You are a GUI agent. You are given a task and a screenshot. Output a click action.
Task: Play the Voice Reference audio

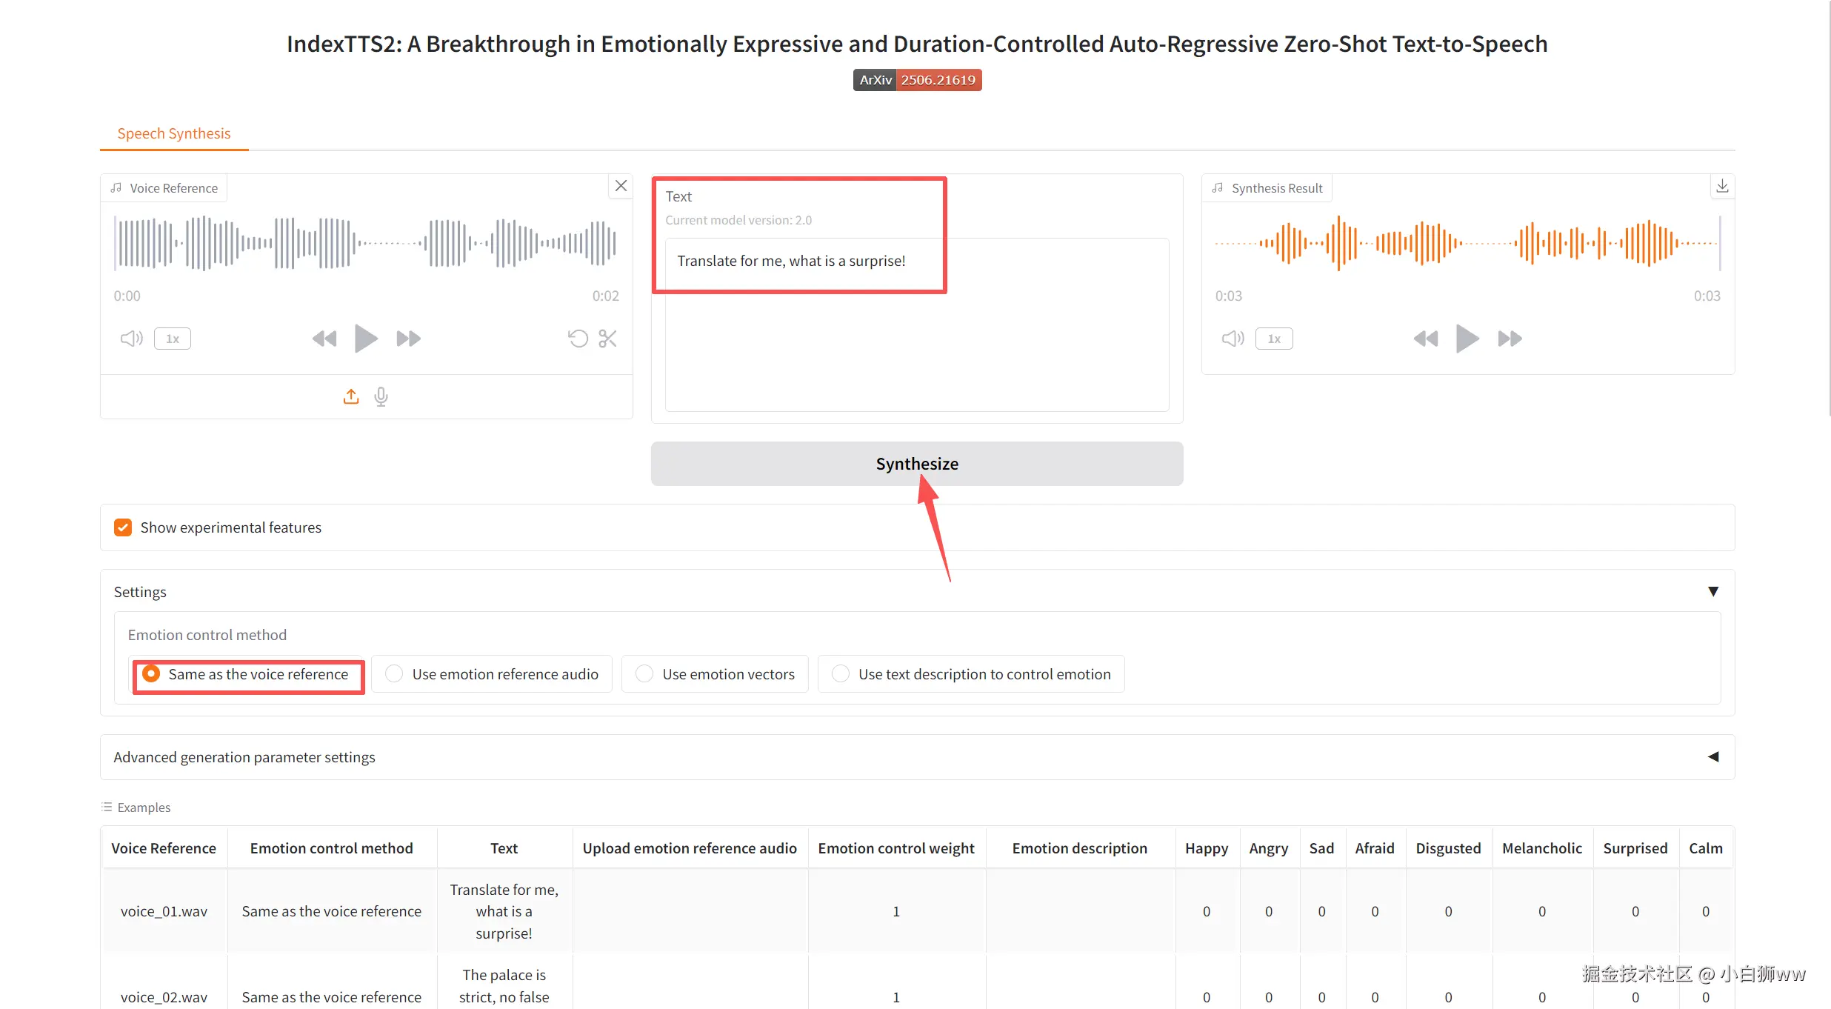pos(365,339)
